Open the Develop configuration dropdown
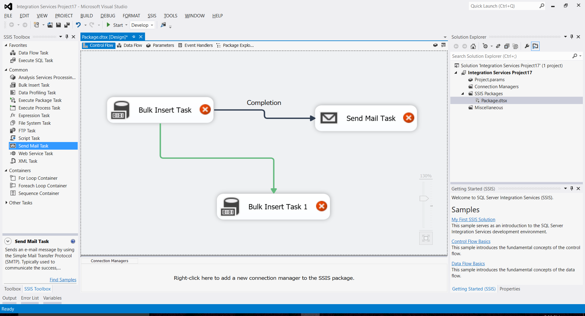Screen dimensions: 585x316 [152, 25]
